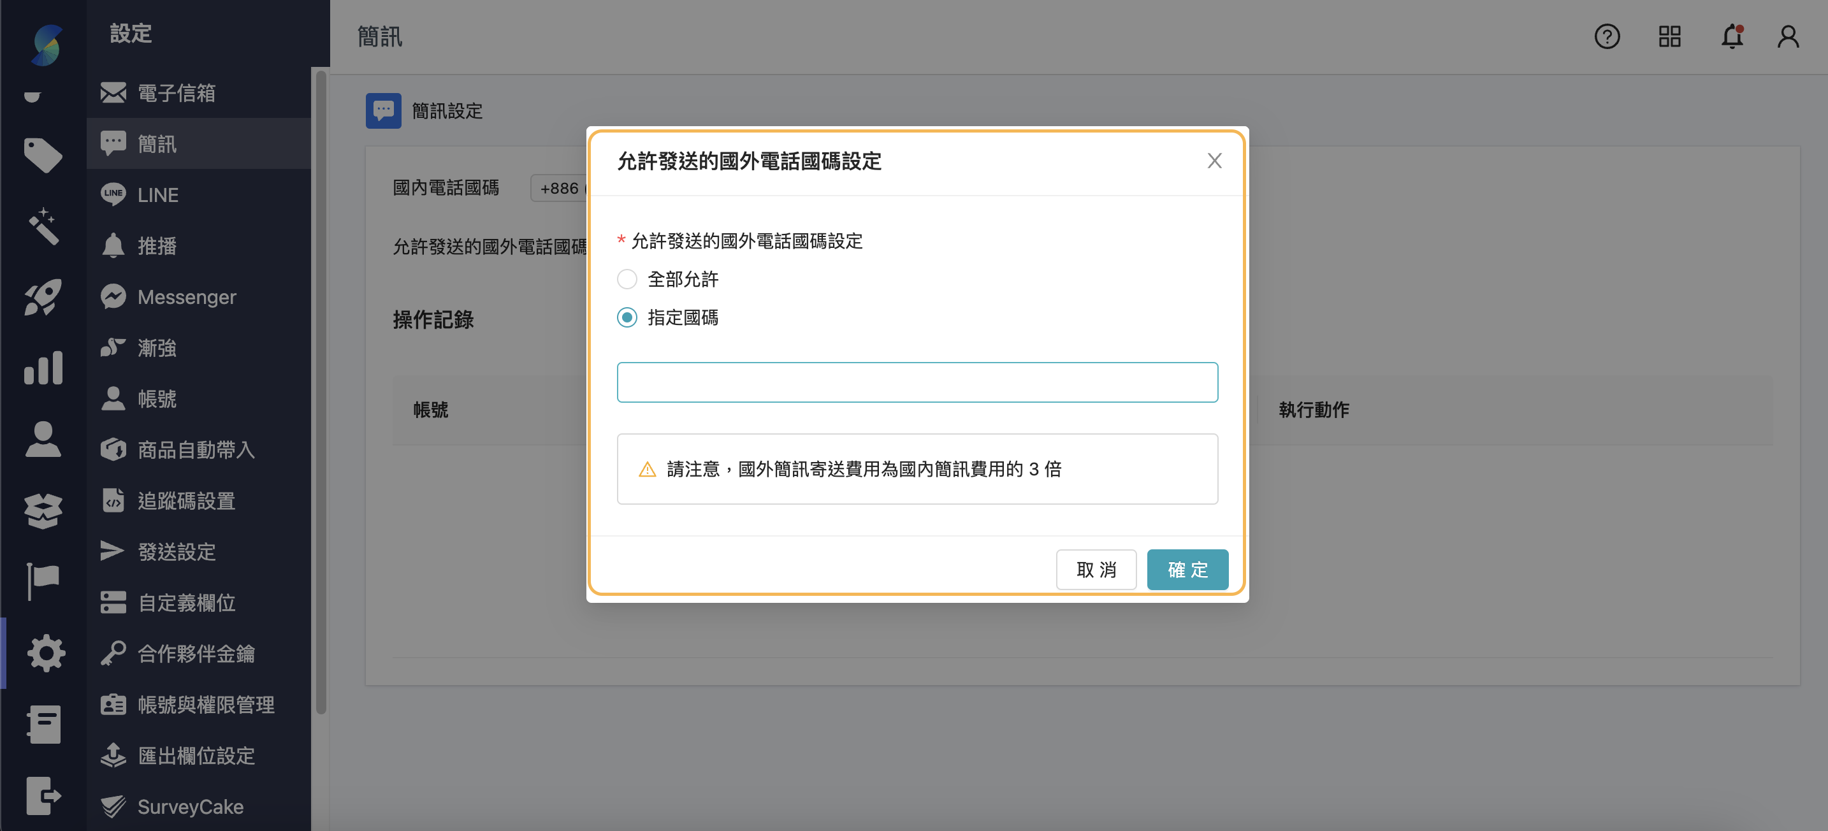
Task: Select the rocket icon in left sidebar
Action: [43, 296]
